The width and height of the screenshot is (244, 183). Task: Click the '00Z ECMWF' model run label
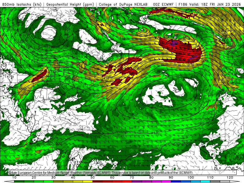tap(163, 4)
